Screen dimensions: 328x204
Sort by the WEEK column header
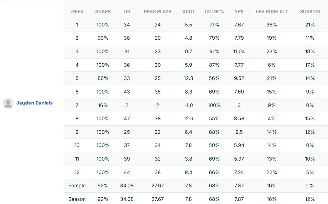77,12
